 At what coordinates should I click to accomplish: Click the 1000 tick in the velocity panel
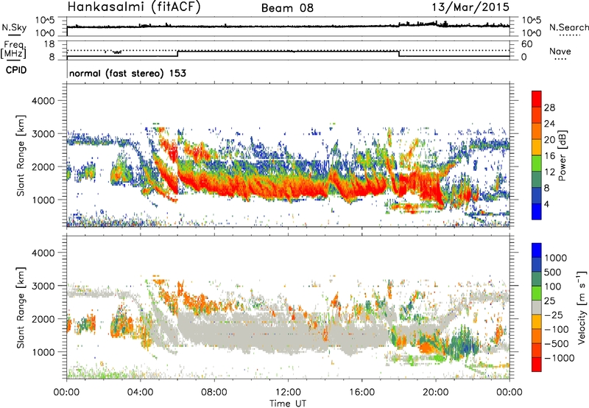43,352
